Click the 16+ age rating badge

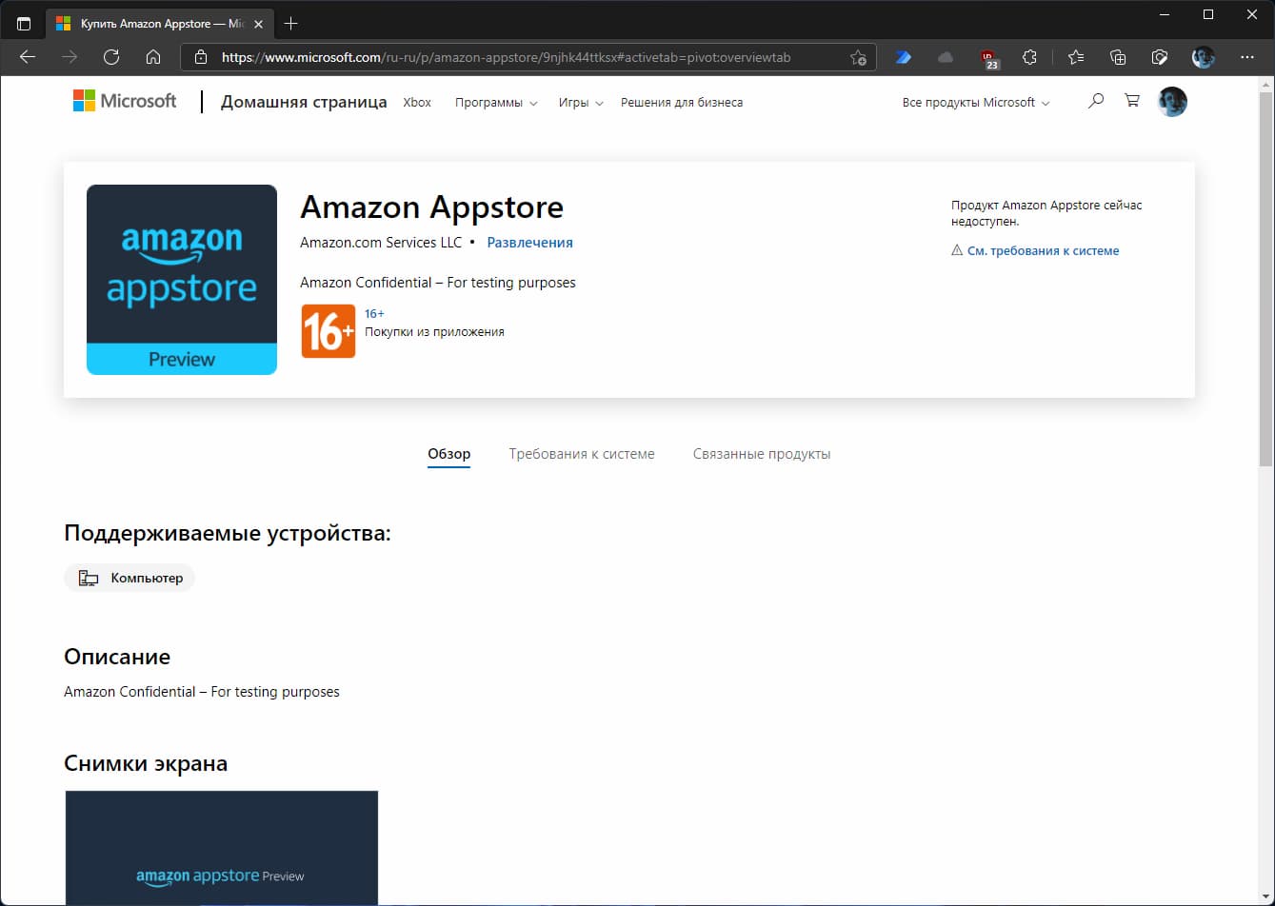329,331
